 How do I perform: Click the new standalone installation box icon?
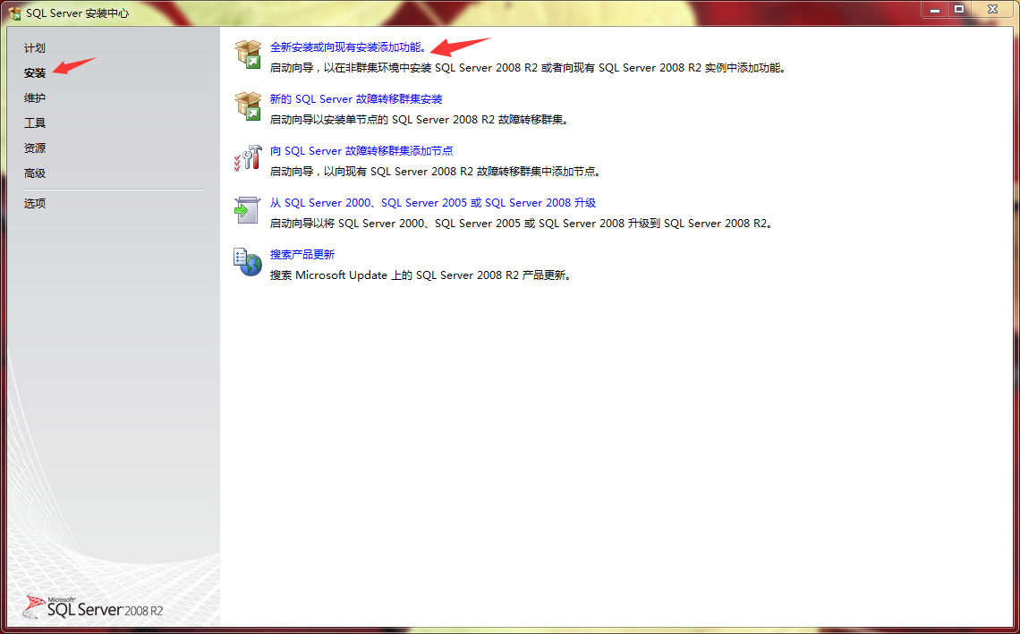pos(248,55)
